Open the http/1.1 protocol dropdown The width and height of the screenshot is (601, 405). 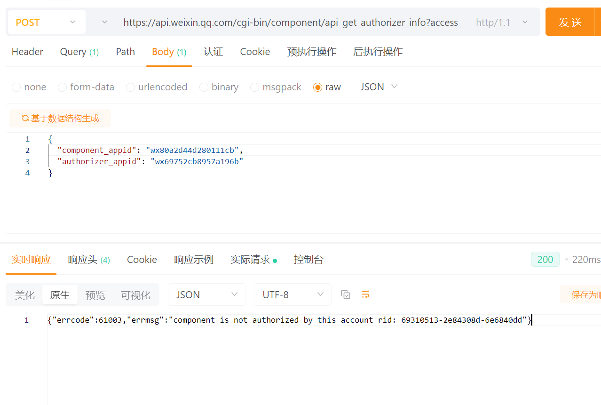pyautogui.click(x=502, y=22)
